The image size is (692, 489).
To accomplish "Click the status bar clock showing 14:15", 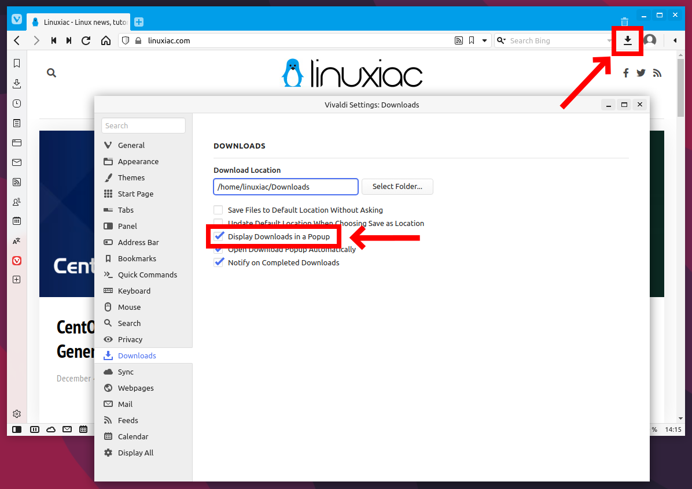I will point(673,429).
